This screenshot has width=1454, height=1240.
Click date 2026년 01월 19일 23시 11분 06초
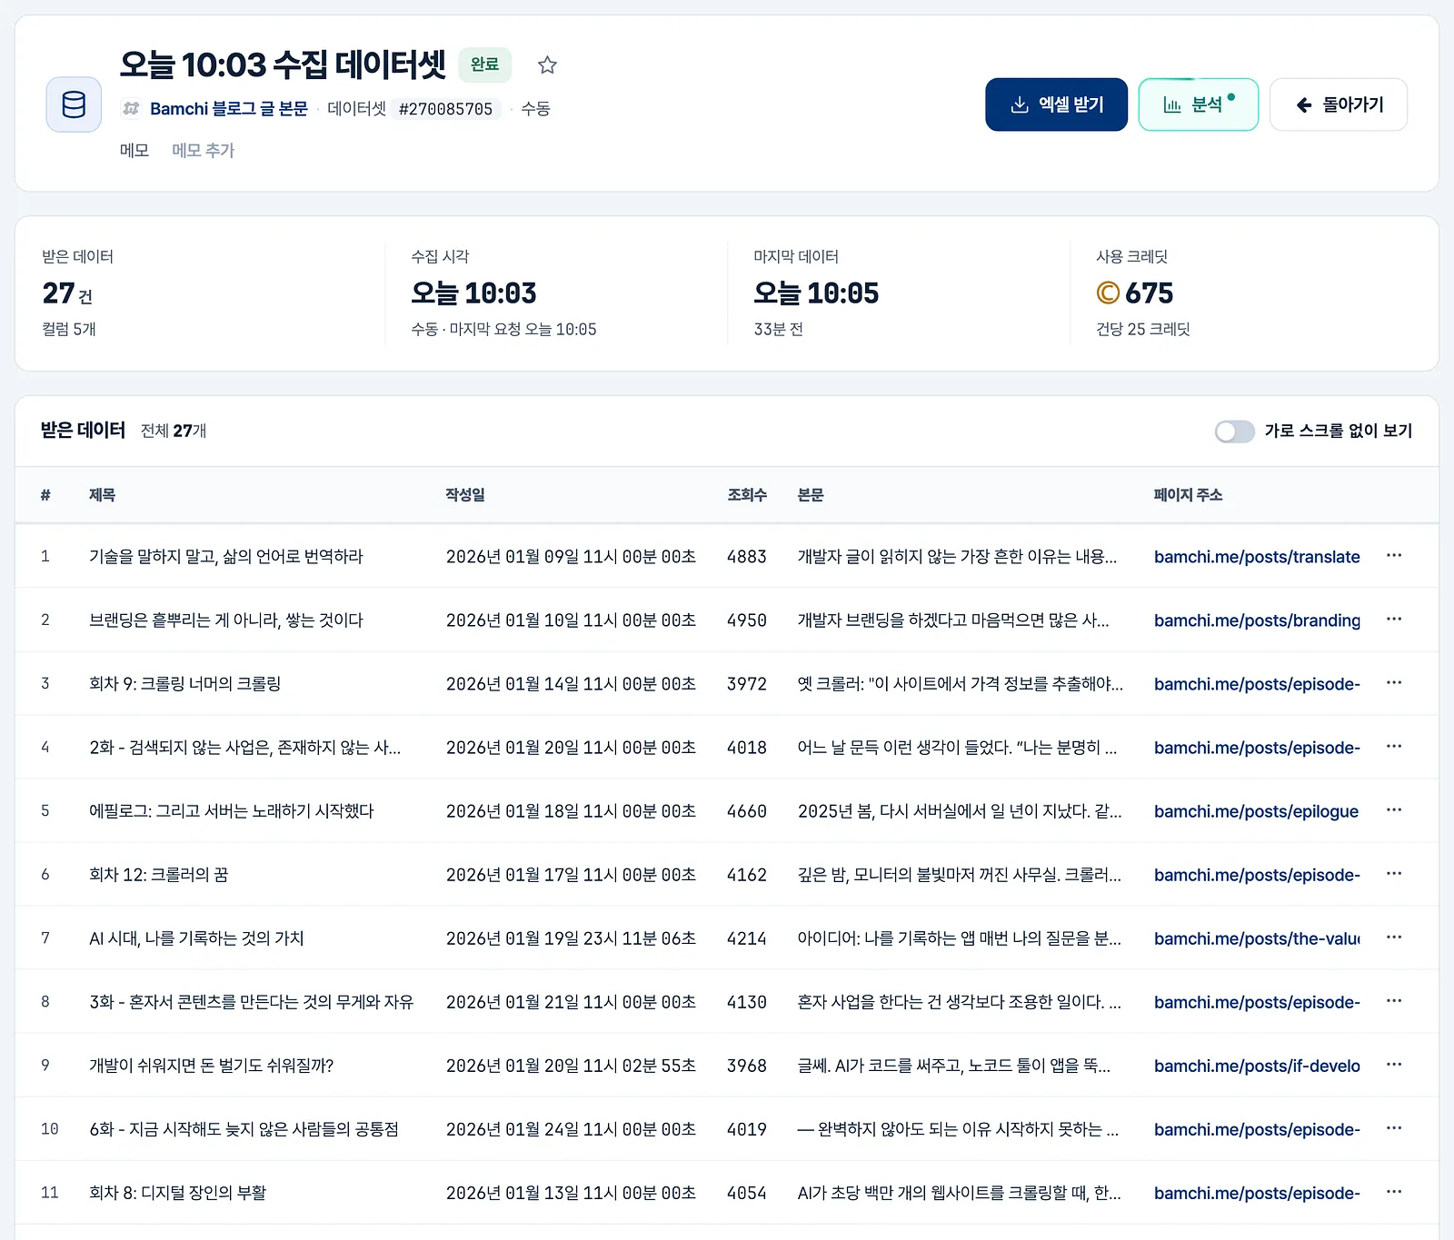pos(571,938)
